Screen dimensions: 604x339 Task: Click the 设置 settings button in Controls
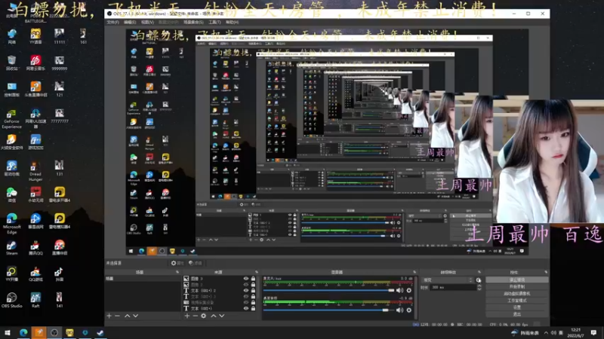[x=517, y=307]
